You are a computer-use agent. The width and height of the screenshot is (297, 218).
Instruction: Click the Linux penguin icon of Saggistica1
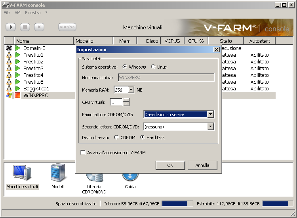point(9,88)
